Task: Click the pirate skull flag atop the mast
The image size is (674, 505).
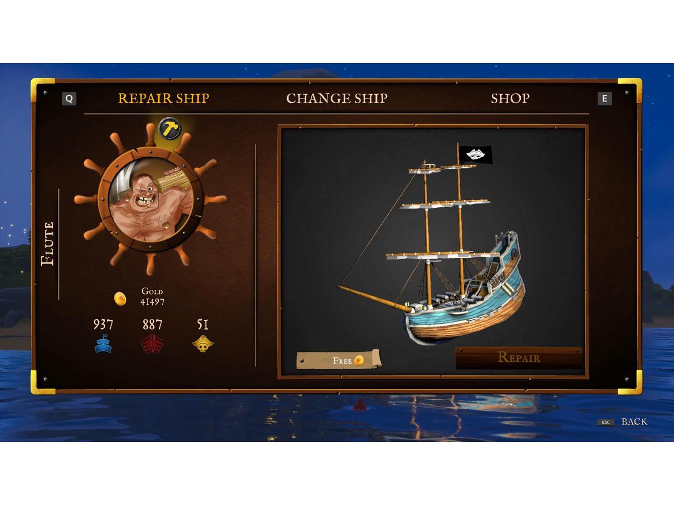Action: pyautogui.click(x=475, y=155)
